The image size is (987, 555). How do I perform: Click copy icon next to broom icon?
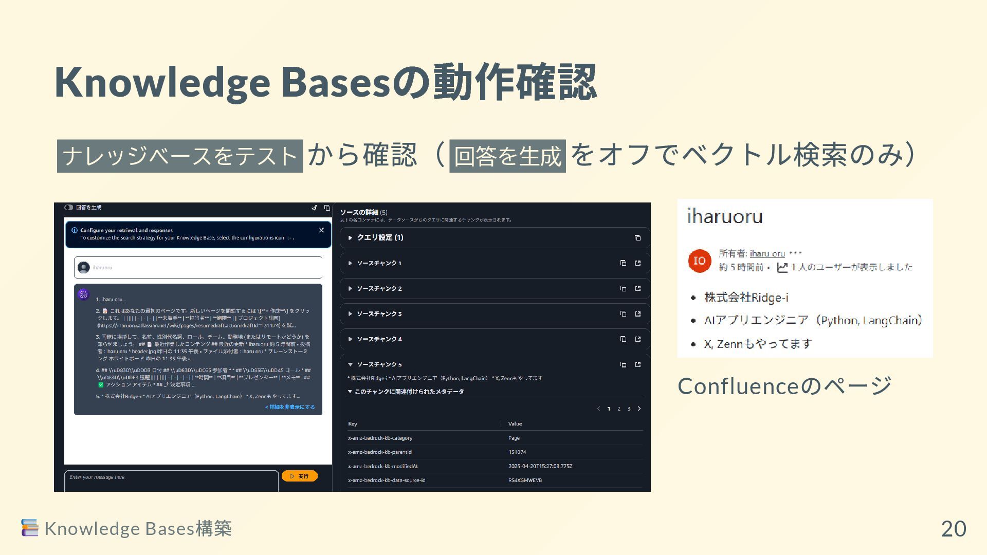click(327, 208)
